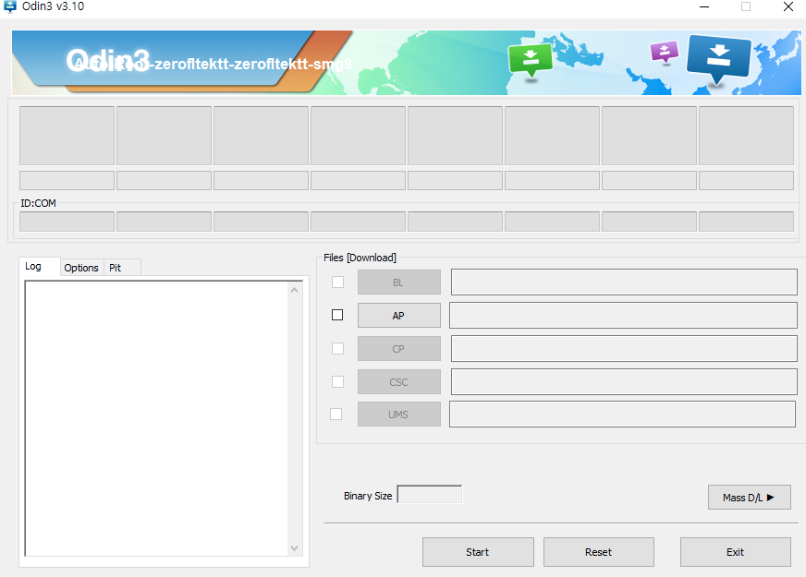Click the CSC file button

point(399,382)
